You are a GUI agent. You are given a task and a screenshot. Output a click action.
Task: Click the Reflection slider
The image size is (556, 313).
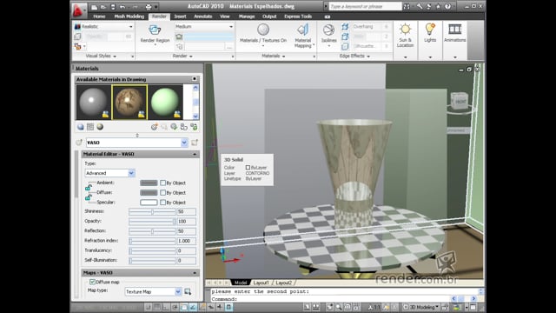(x=152, y=231)
